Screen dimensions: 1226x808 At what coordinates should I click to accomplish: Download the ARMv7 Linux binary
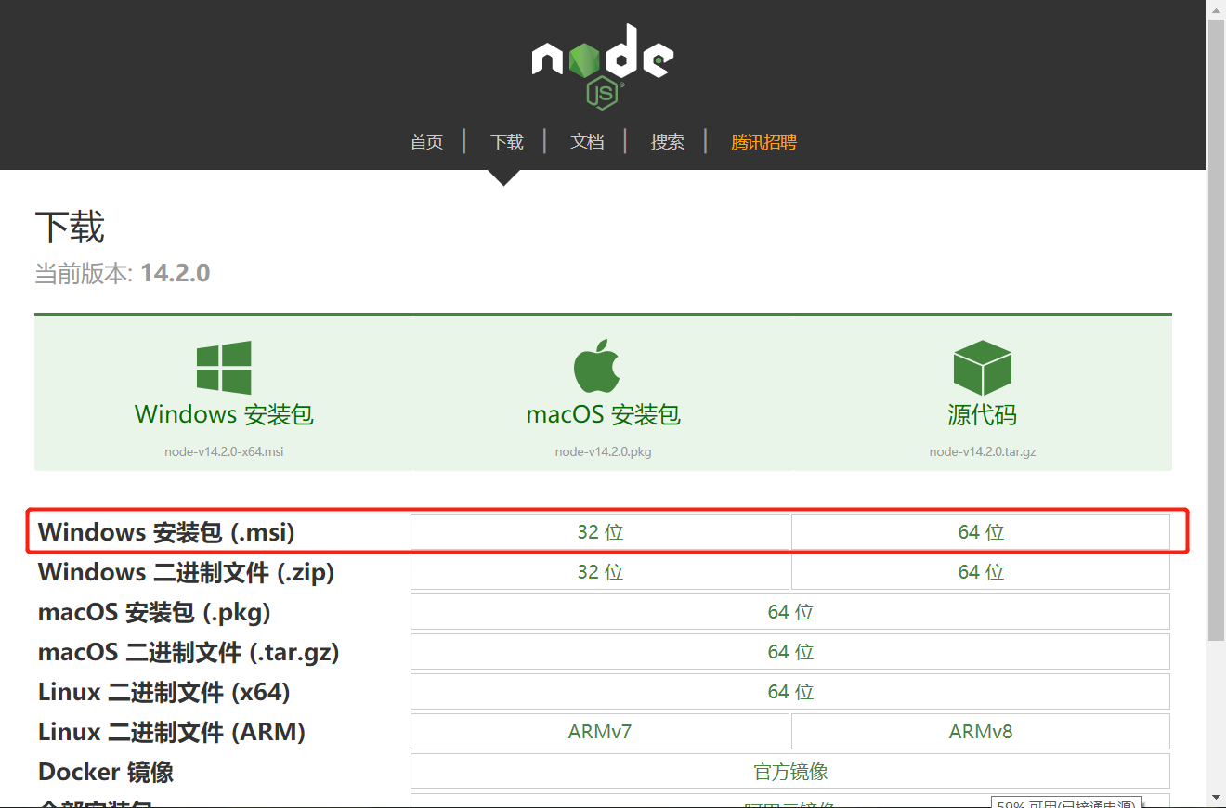click(600, 731)
